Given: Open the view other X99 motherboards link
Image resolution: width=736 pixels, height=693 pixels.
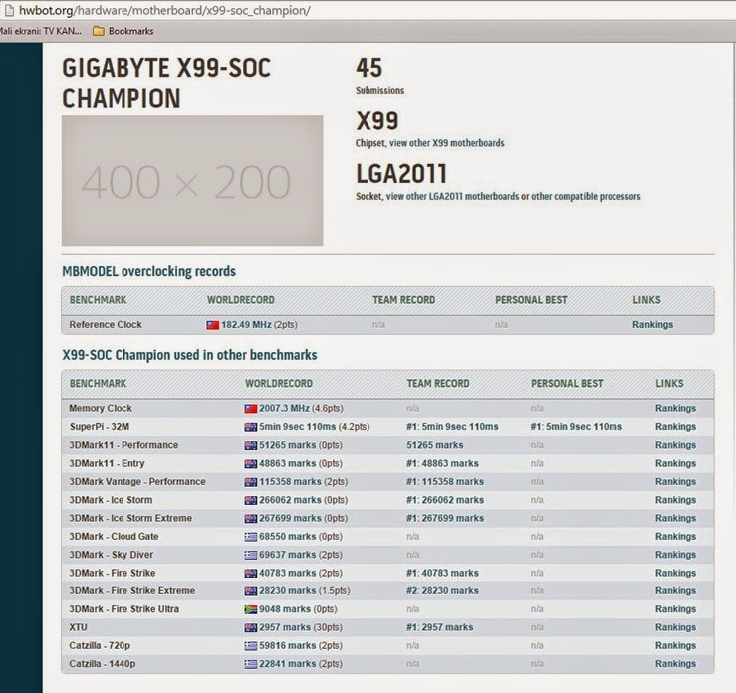Looking at the screenshot, I should [447, 143].
